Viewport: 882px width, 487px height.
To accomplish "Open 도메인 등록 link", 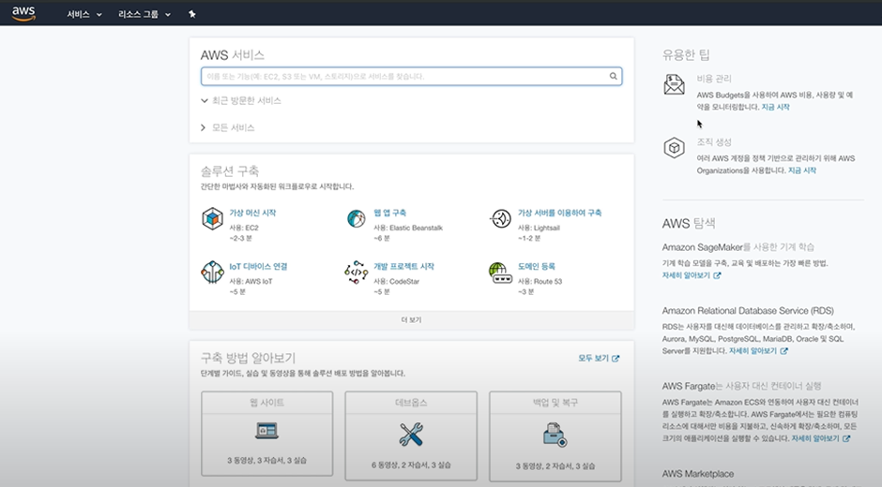I will click(x=537, y=266).
